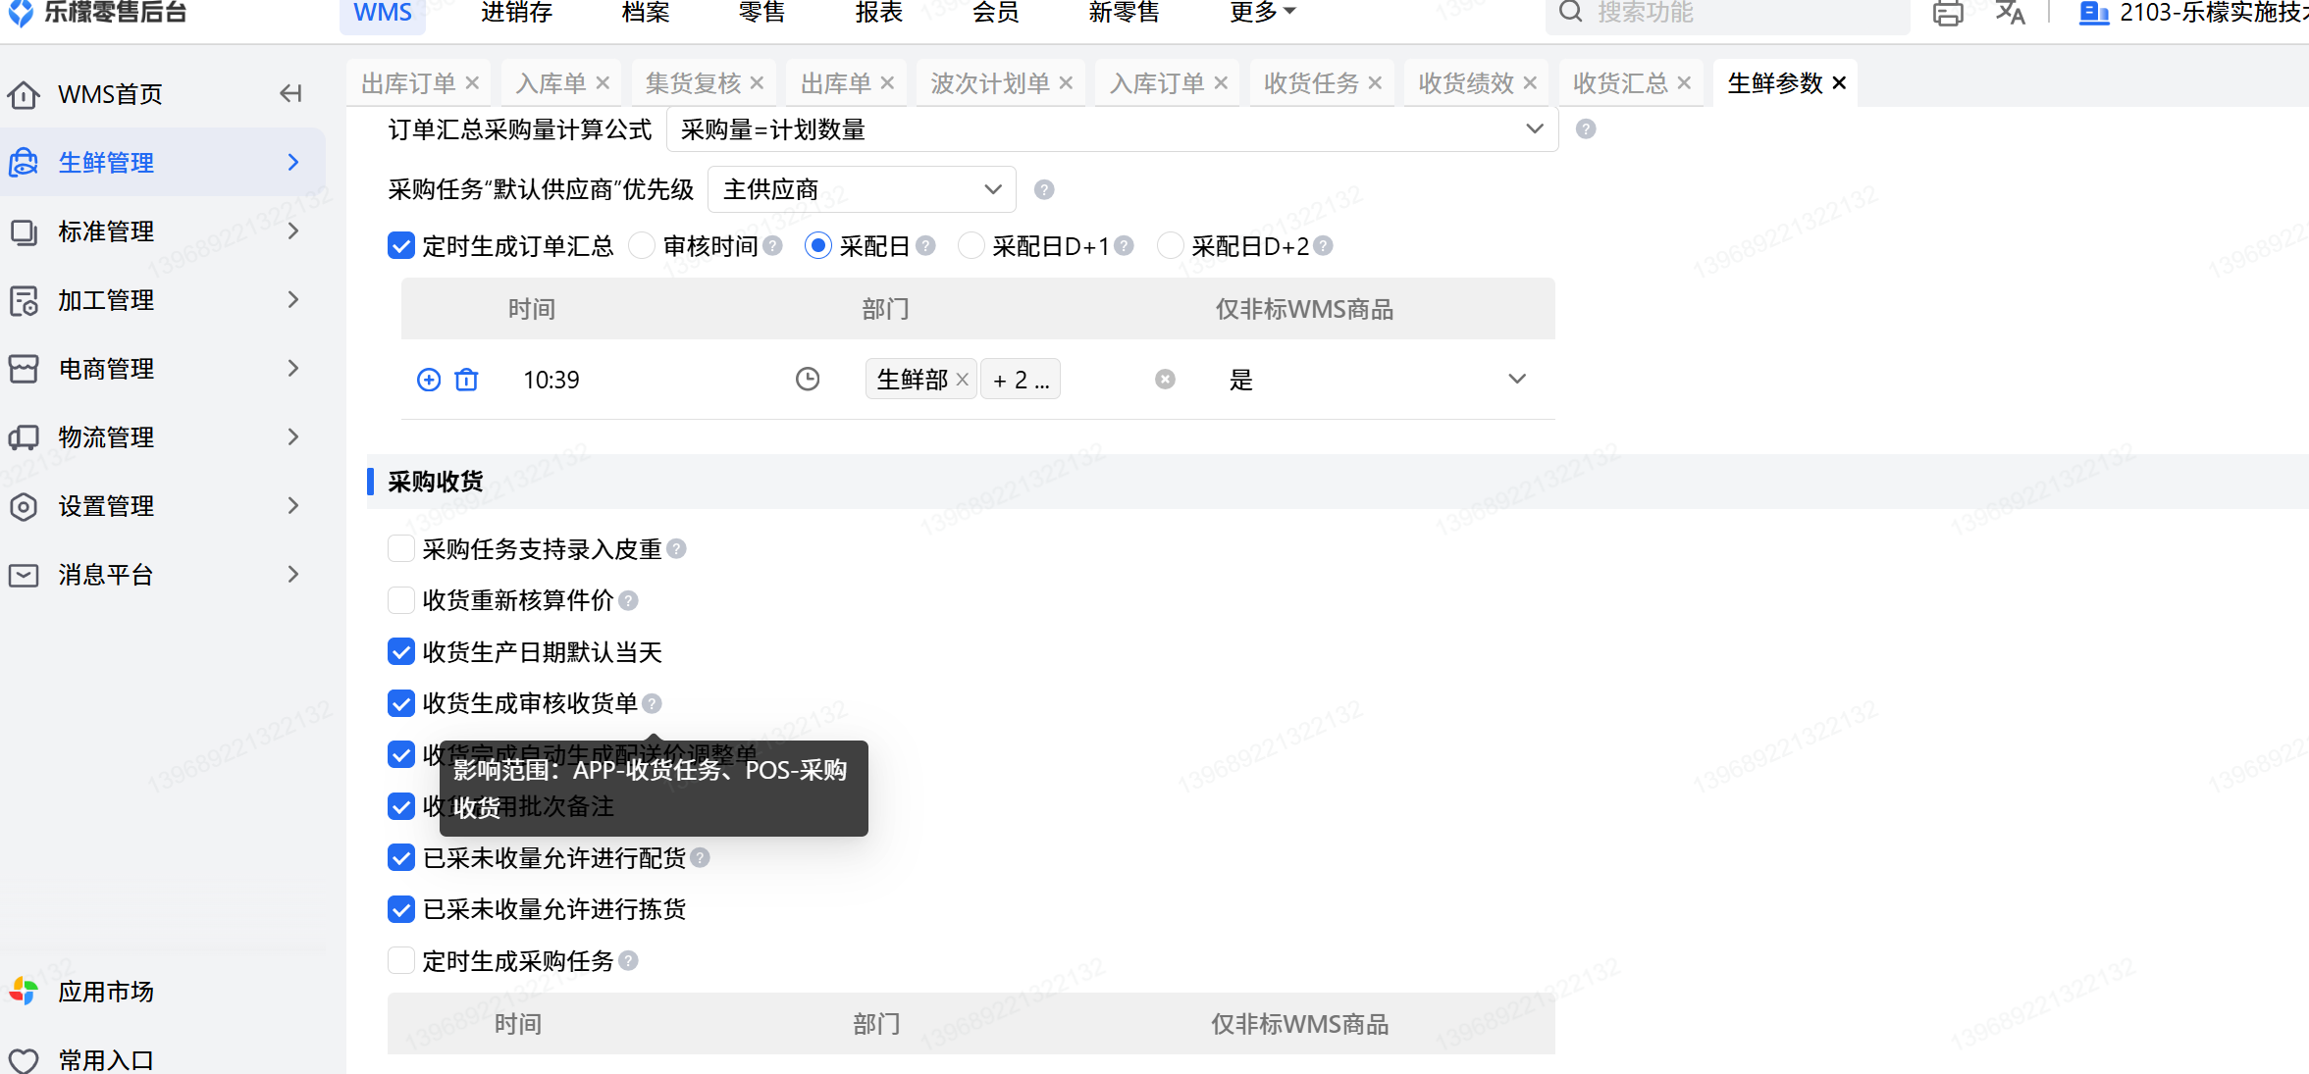Open the 报表 top menu
The image size is (2309, 1074).
[878, 13]
